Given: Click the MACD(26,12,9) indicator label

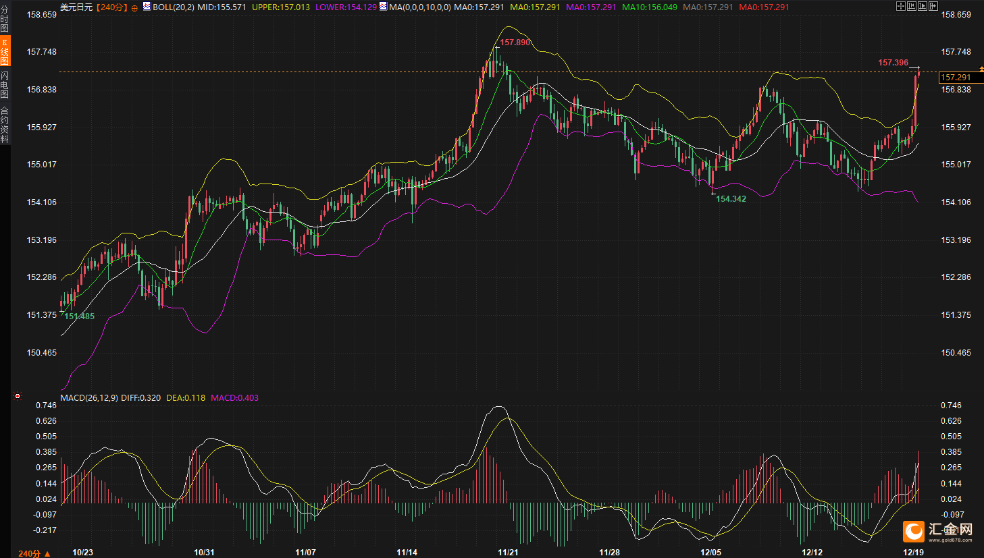Looking at the screenshot, I should tap(89, 397).
